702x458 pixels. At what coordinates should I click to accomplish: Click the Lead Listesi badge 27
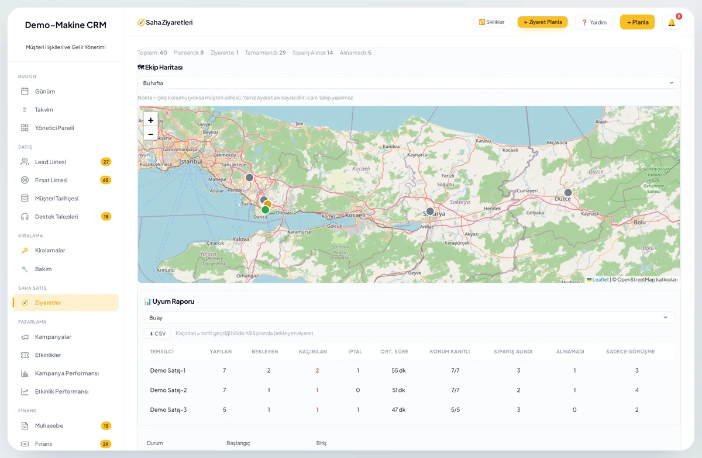click(x=106, y=162)
